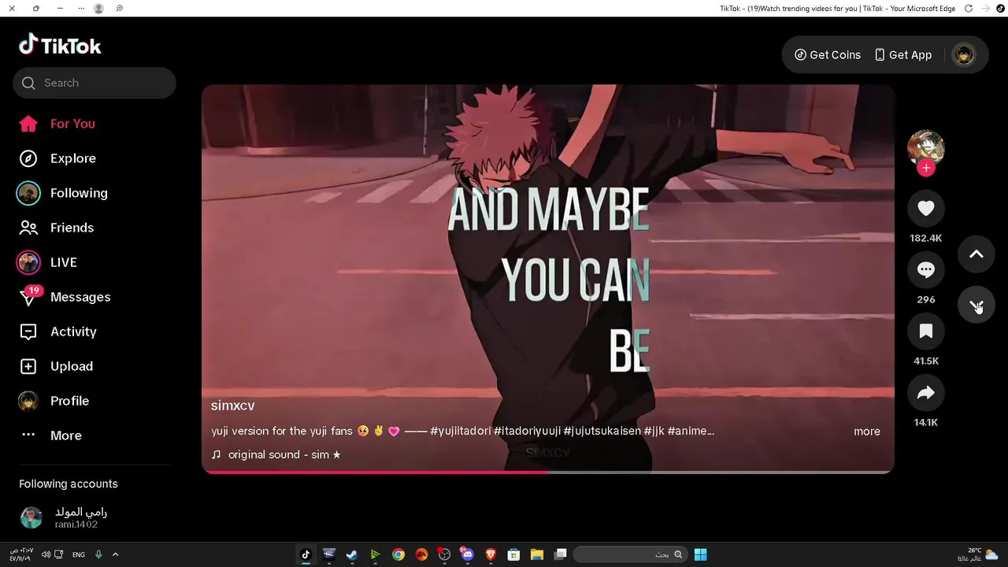
Task: Open the account avatar menu in header
Action: pyautogui.click(x=963, y=55)
